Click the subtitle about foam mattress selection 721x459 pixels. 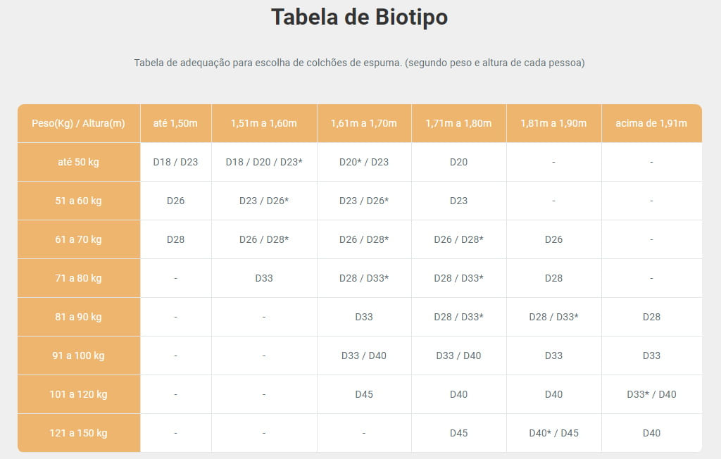[359, 63]
